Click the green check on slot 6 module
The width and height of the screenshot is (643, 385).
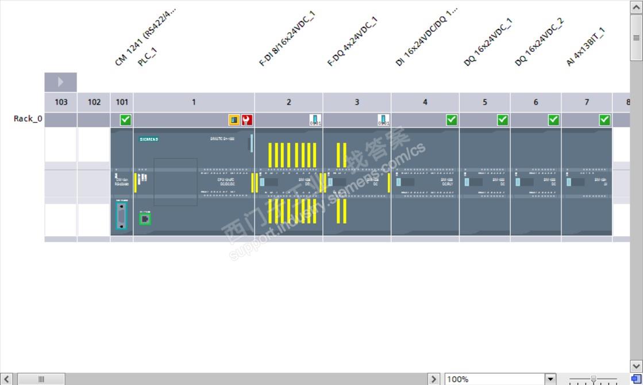tap(553, 120)
